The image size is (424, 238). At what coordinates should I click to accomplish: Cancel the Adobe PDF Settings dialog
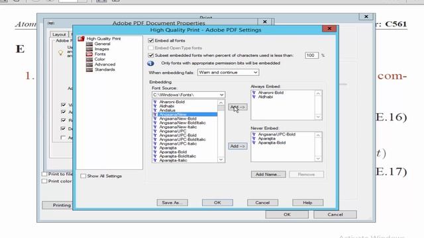click(x=262, y=203)
